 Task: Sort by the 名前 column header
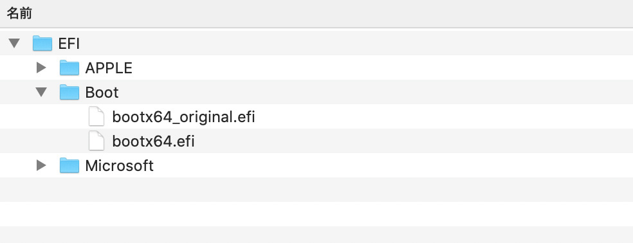pyautogui.click(x=19, y=14)
